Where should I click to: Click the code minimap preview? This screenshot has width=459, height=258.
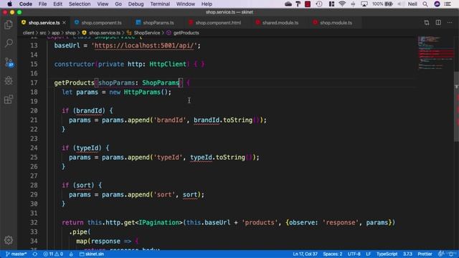pyautogui.click(x=435, y=53)
